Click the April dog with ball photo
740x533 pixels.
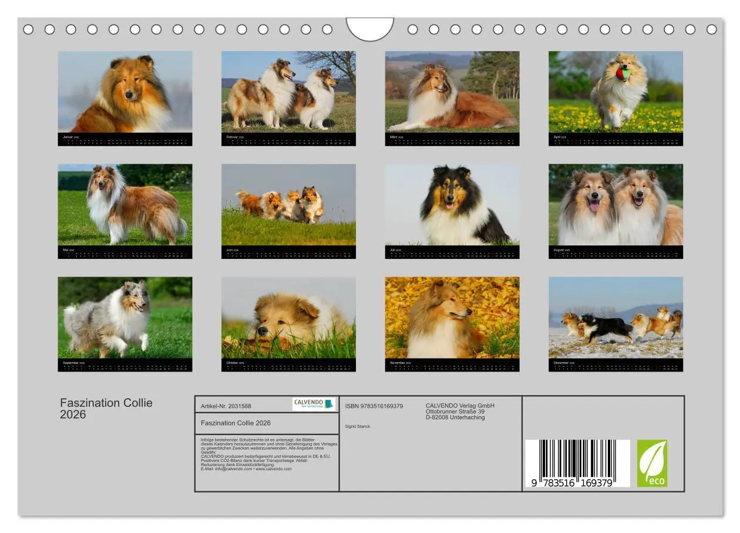pyautogui.click(x=615, y=96)
